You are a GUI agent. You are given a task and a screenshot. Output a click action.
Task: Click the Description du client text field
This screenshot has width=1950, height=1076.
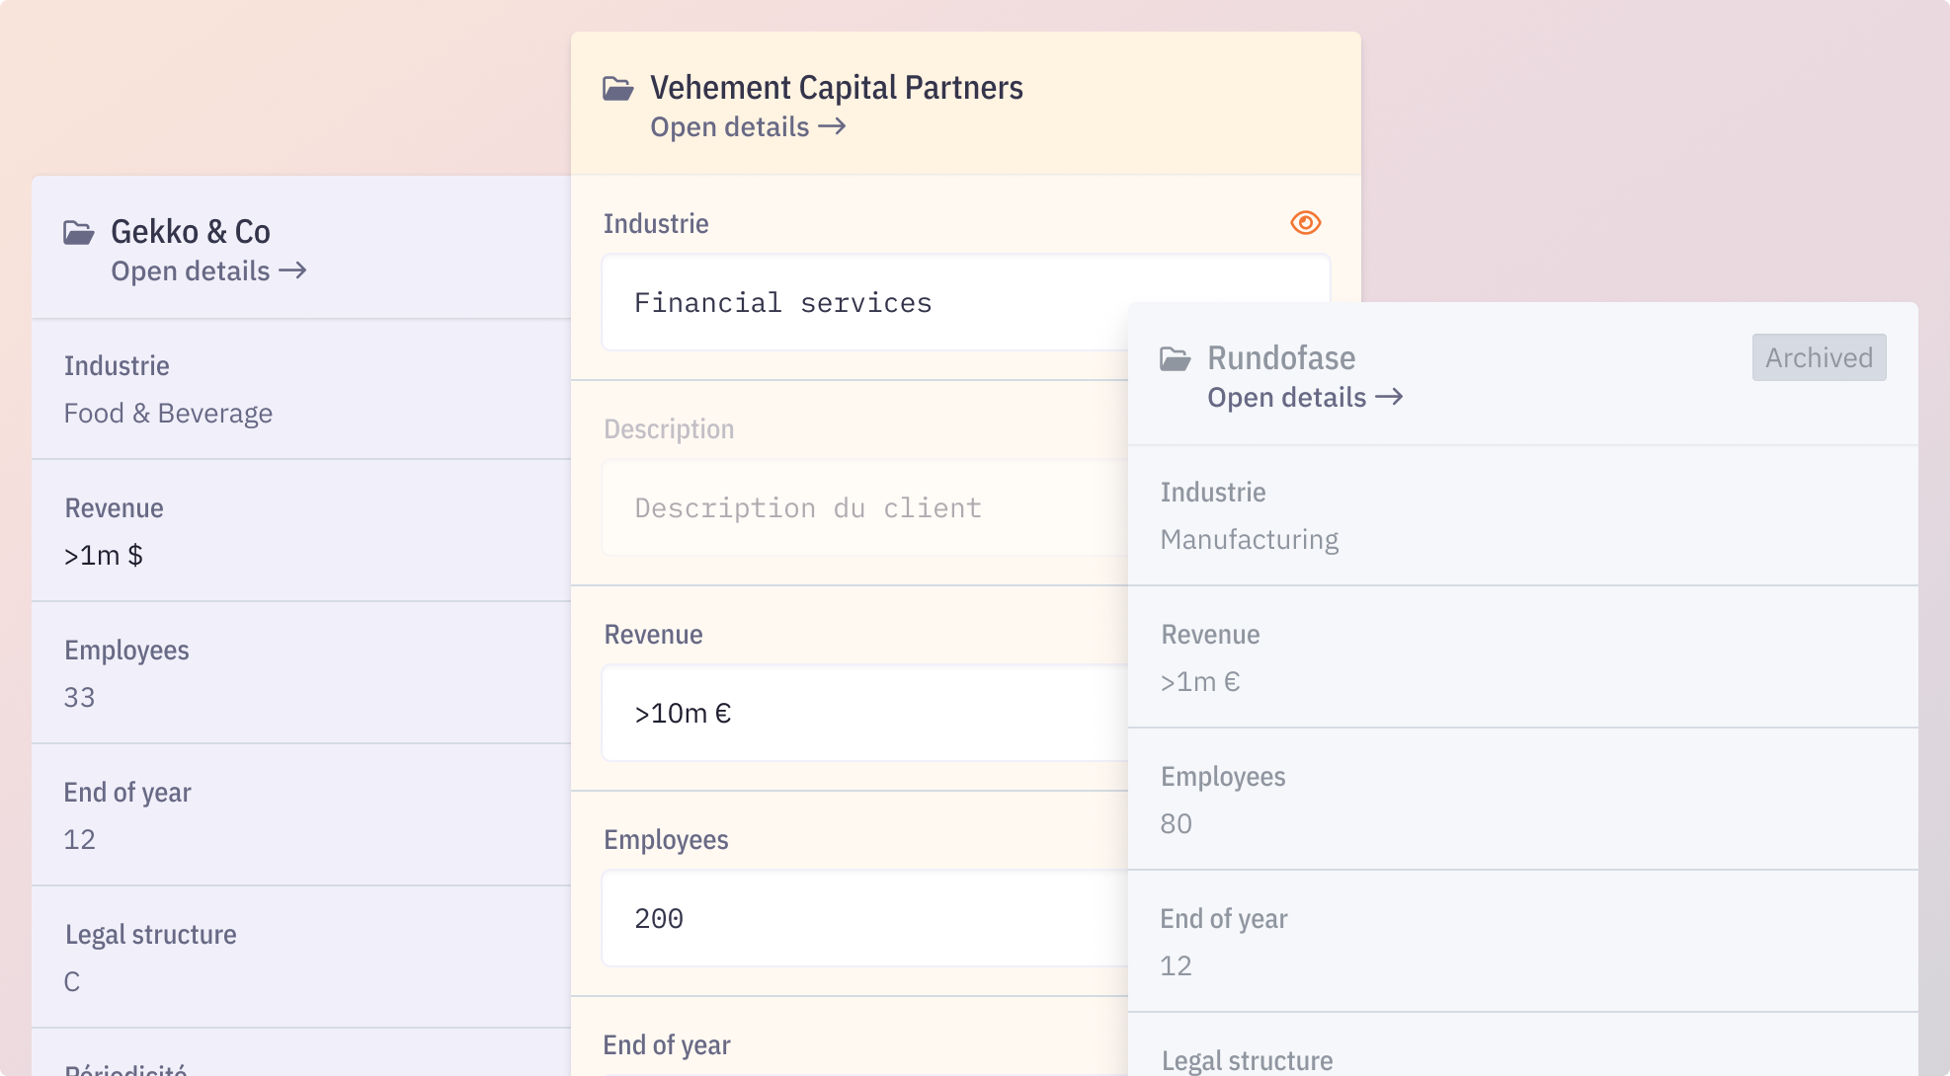pyautogui.click(x=865, y=508)
